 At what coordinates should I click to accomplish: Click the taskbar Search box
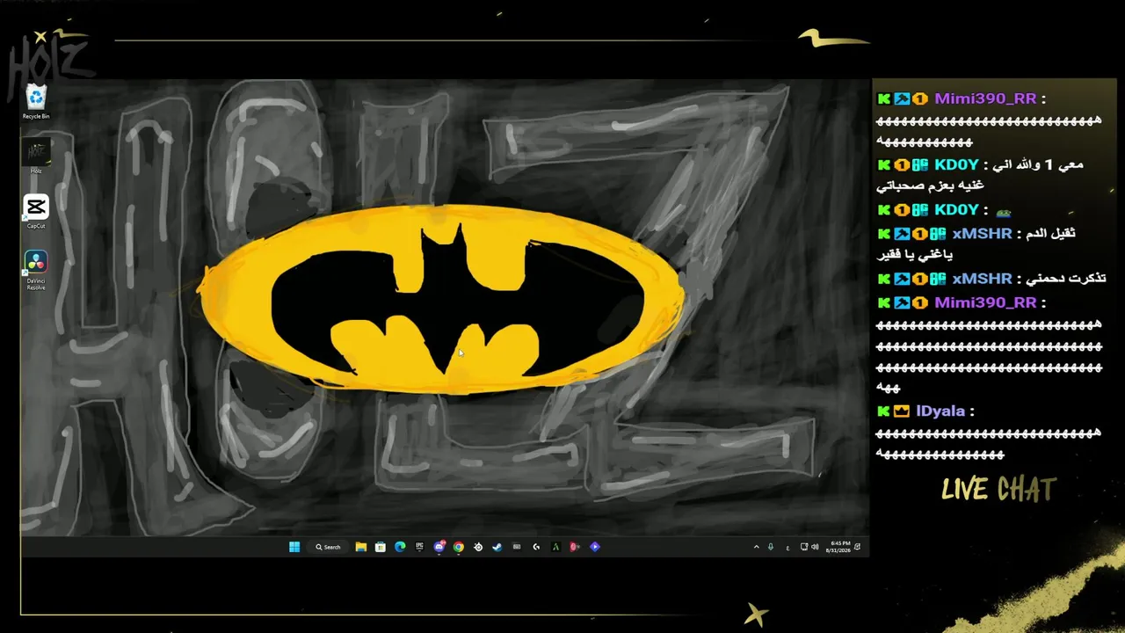328,547
